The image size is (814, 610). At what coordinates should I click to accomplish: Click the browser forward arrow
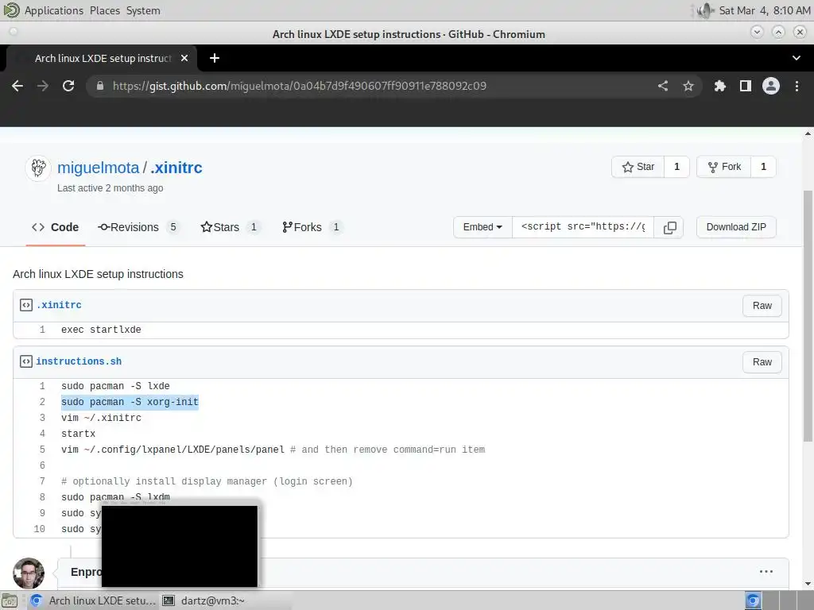coord(43,86)
